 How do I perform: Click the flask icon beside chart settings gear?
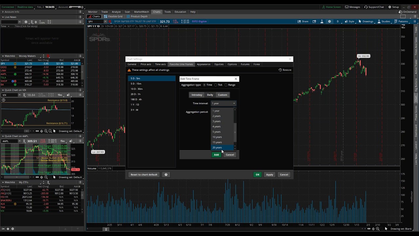click(x=322, y=21)
